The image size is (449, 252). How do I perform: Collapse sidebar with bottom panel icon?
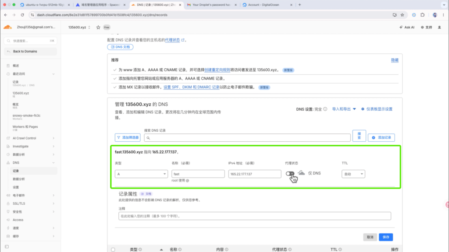[7, 247]
